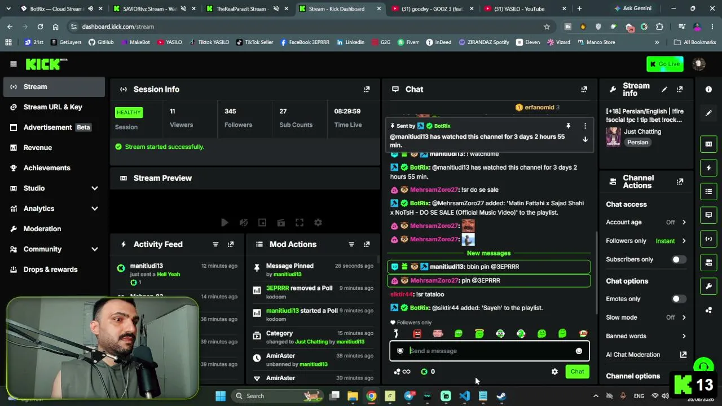Switch to the BotRix Cloud Stream browser tab
722x406 pixels.
(x=56, y=9)
